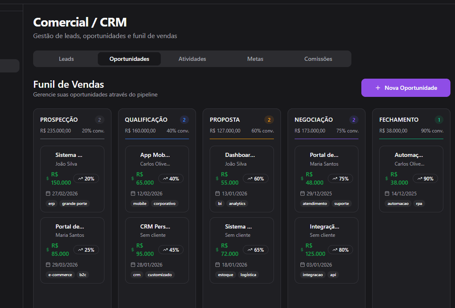Click dollar icon next to R$ 55.000
Screen dimensions: 455x308
pyautogui.click(x=217, y=179)
